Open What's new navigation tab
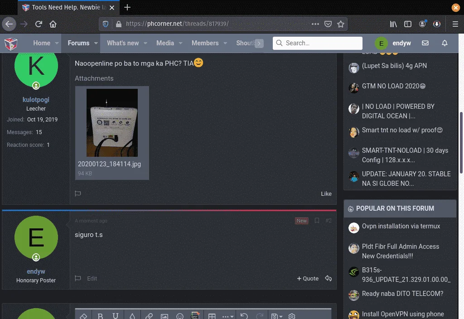 [123, 43]
